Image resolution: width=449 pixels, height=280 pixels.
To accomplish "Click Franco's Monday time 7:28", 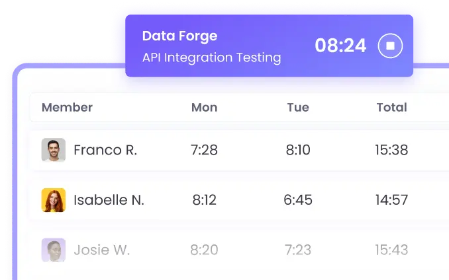I will pos(204,150).
